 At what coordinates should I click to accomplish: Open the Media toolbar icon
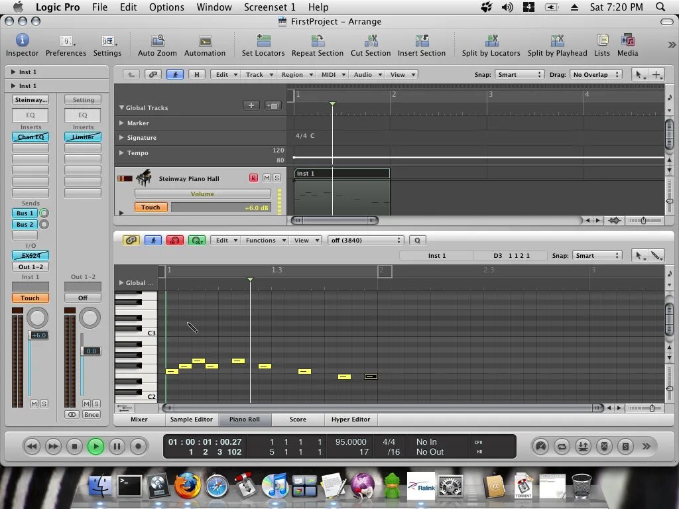coord(627,40)
